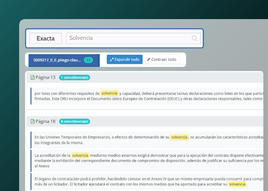Click the expand arrows icon in Expandir todo
The height and width of the screenshot is (191, 268).
point(111,60)
